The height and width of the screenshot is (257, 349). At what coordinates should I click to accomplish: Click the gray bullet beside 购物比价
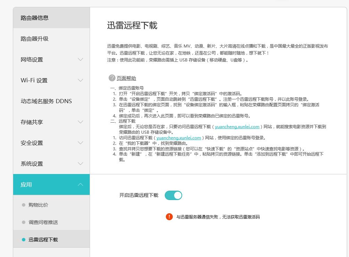(24, 205)
